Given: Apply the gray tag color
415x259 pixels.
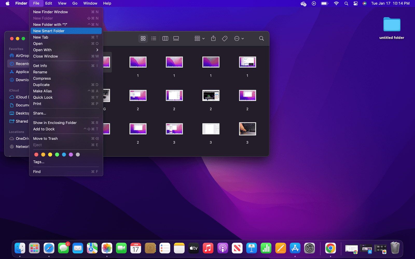Looking at the screenshot, I should pos(78,155).
